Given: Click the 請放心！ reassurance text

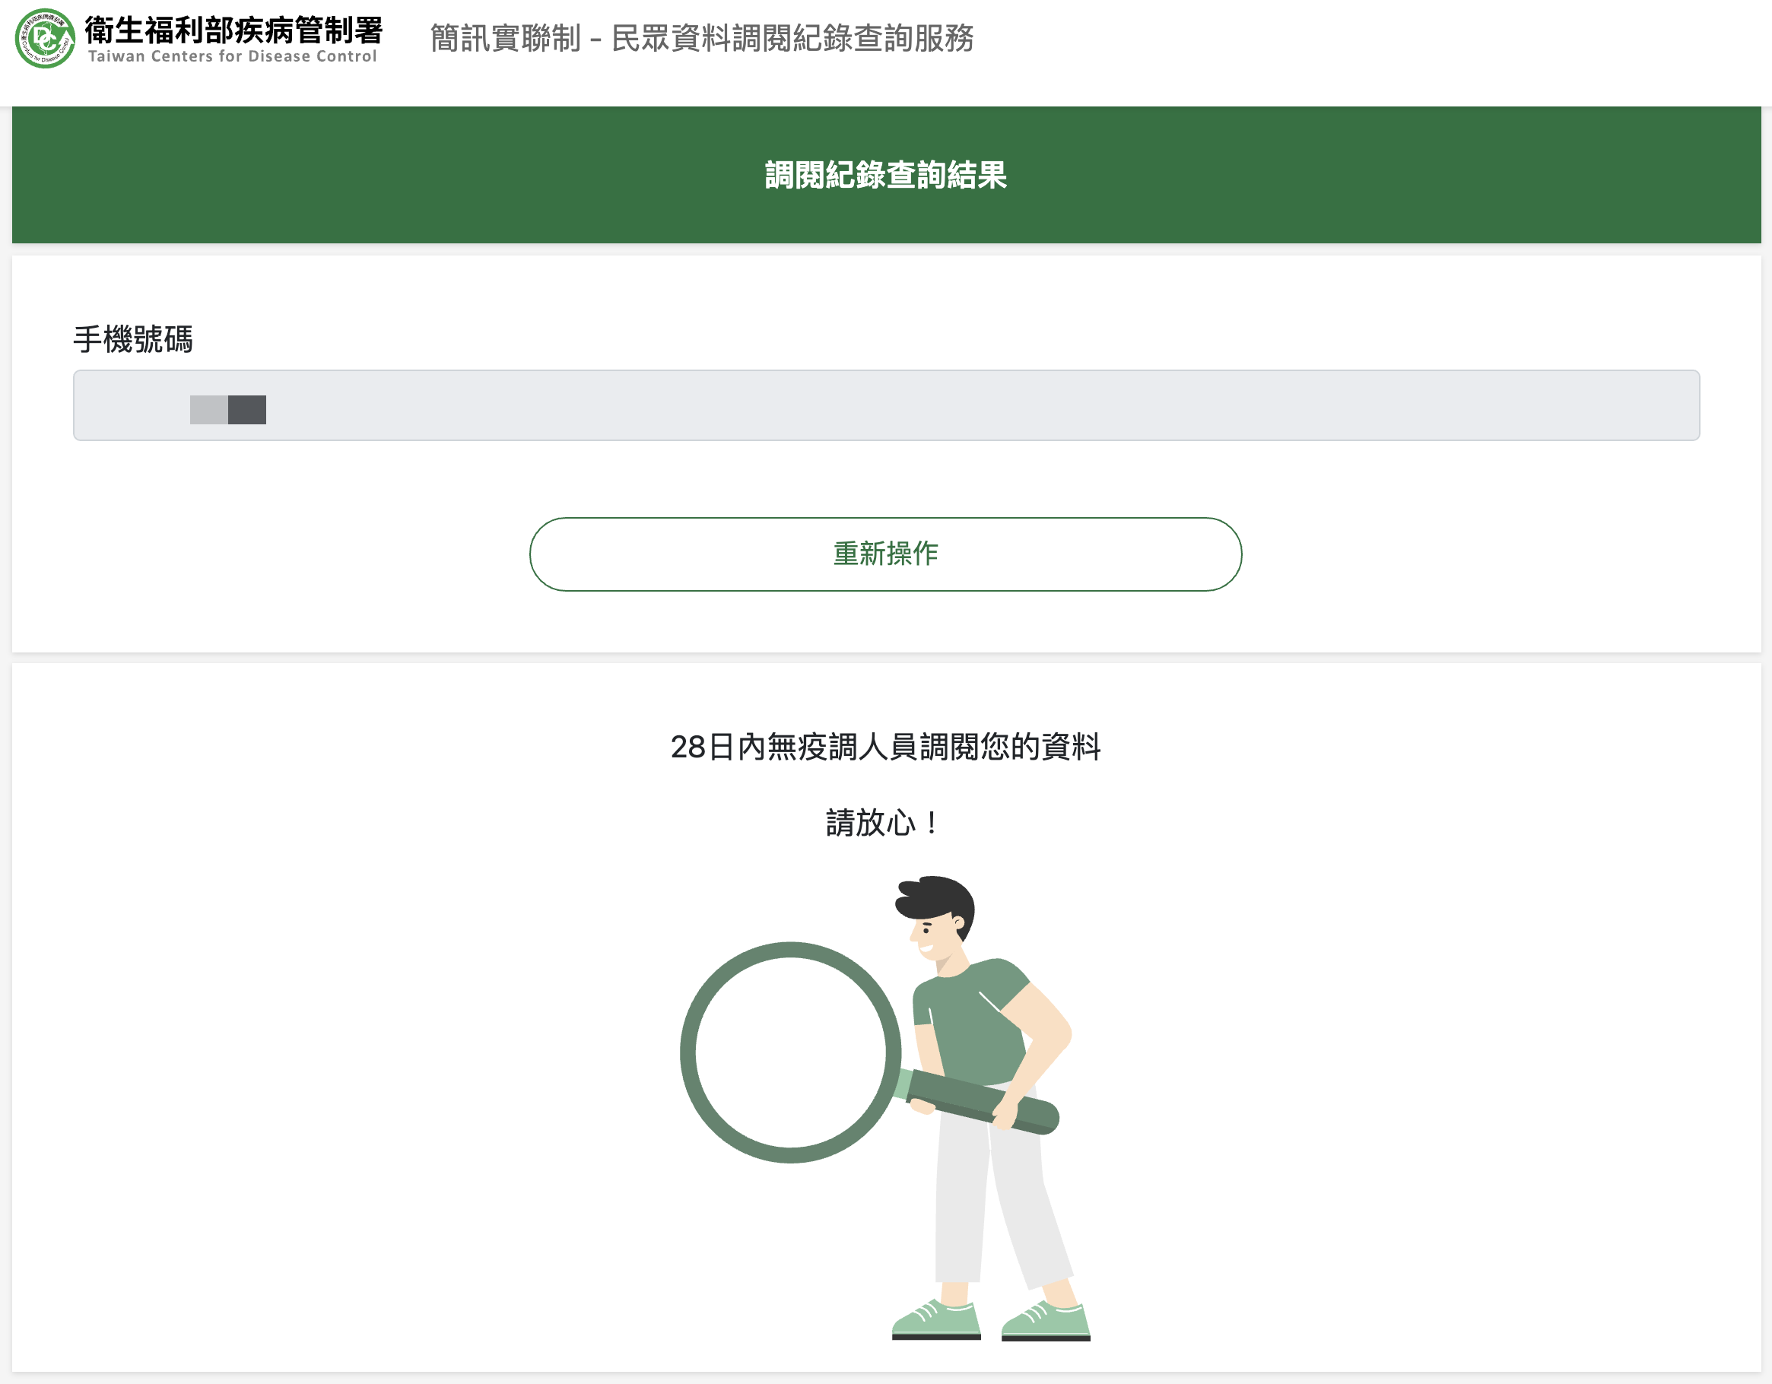Looking at the screenshot, I should [883, 823].
